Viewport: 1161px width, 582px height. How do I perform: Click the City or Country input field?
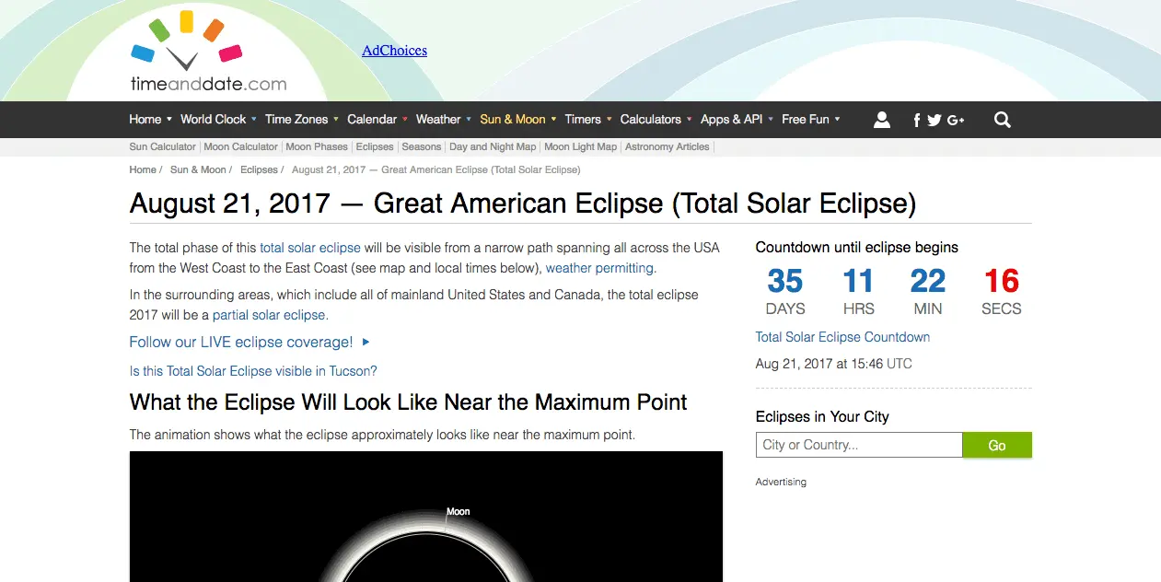coord(858,445)
